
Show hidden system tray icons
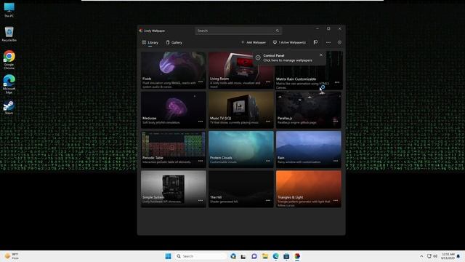(421, 256)
